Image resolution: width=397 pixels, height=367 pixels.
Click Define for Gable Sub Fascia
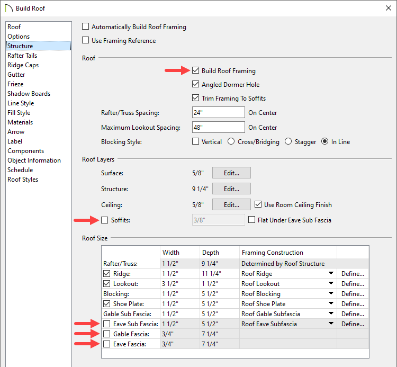pos(353,314)
